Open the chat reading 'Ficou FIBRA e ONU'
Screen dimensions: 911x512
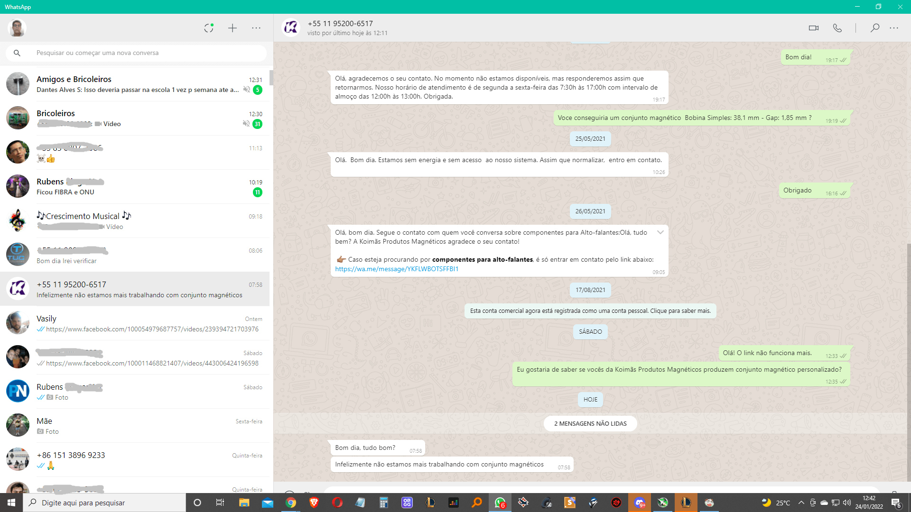(x=135, y=187)
